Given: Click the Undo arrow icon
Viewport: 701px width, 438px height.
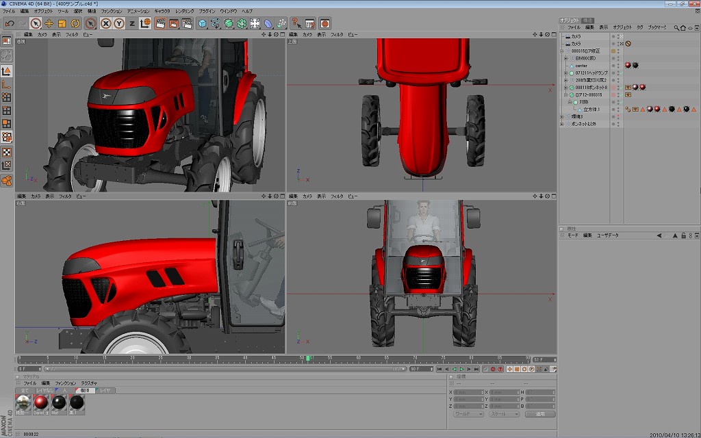Looking at the screenshot, I should [x=10, y=23].
